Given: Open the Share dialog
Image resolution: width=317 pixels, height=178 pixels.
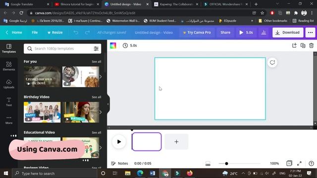Looking at the screenshot, I should coord(225,33).
